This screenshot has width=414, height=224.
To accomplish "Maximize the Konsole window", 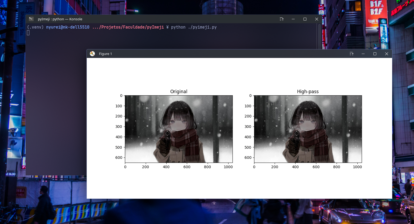I will click(x=305, y=19).
